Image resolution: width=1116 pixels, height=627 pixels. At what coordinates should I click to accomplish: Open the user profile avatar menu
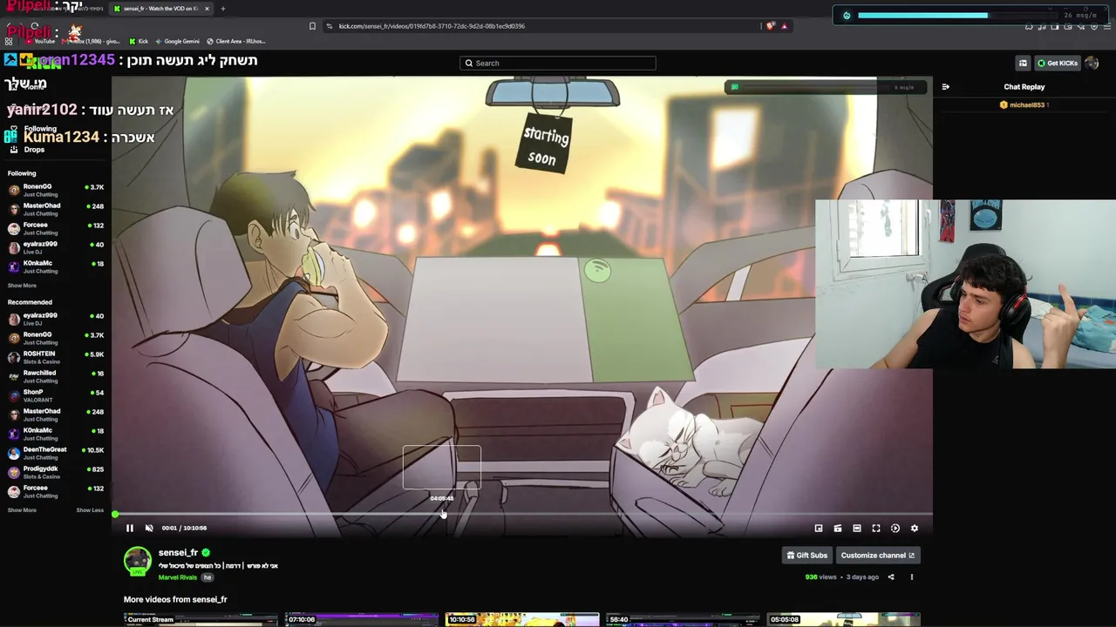coord(1092,63)
